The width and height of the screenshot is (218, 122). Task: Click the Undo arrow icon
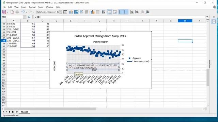coord(23,12)
